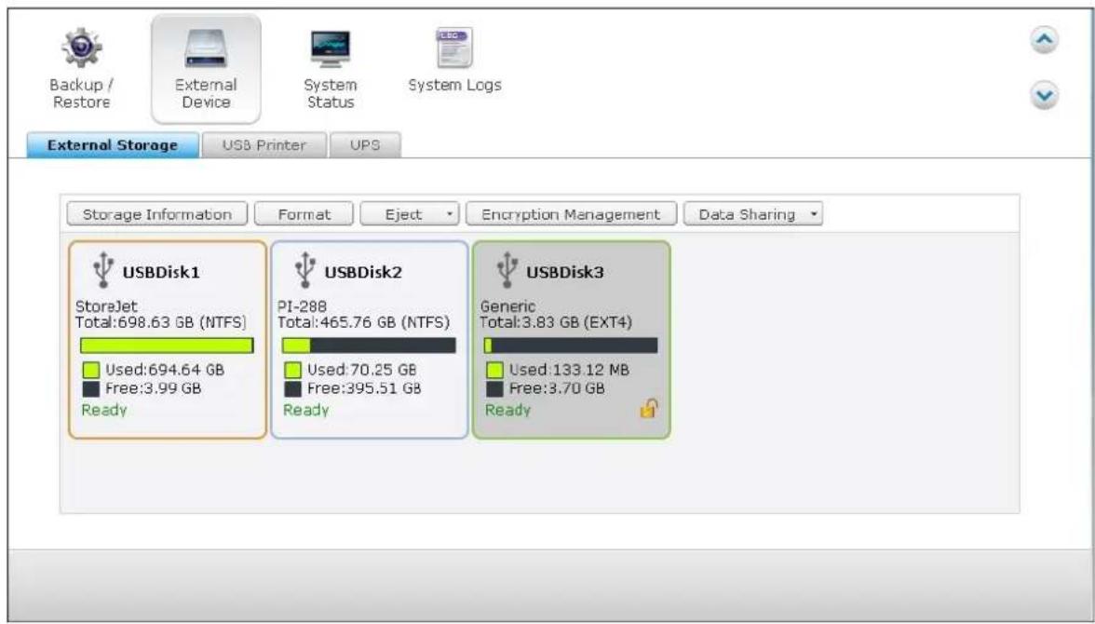Click Used:70.25 GB text
Viewport: 1095px width, 624px height.
pyautogui.click(x=361, y=371)
